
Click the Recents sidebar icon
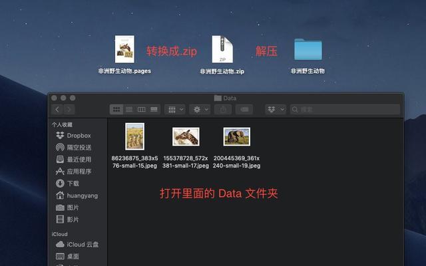[60, 160]
